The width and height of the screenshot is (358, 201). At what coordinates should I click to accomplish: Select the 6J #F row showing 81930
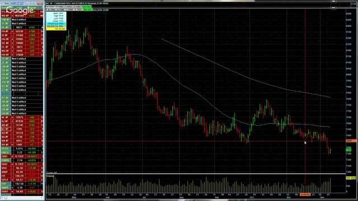[x=22, y=121]
